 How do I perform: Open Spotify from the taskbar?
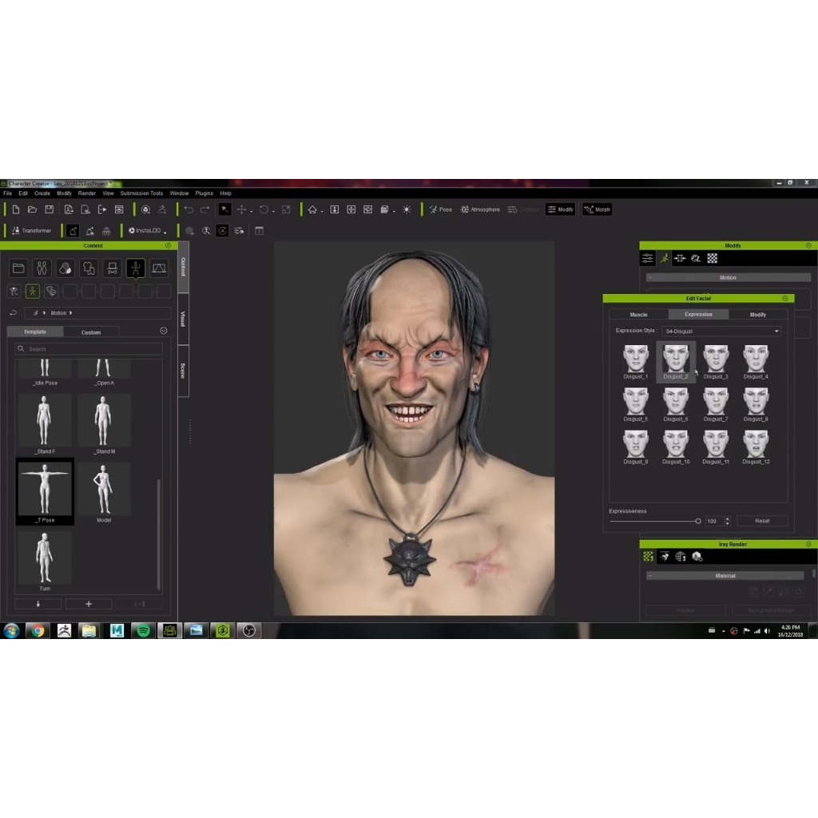tap(143, 631)
